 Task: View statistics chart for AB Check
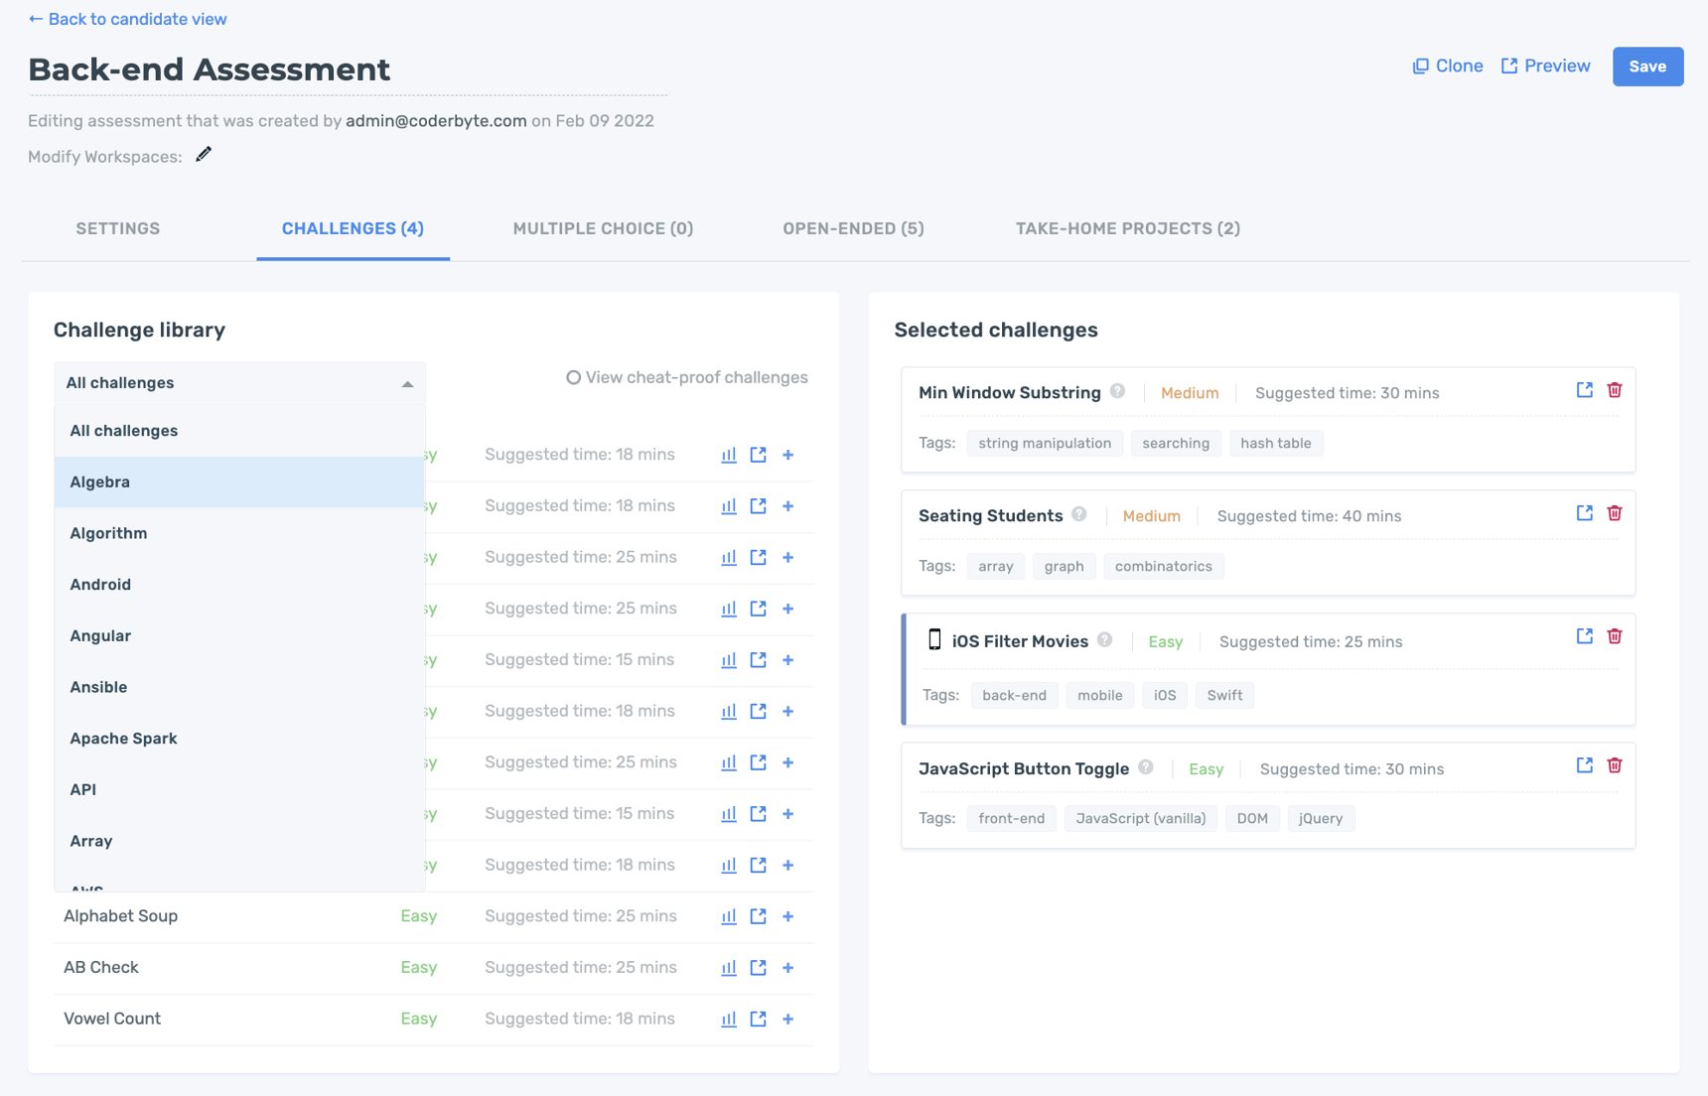pos(728,968)
